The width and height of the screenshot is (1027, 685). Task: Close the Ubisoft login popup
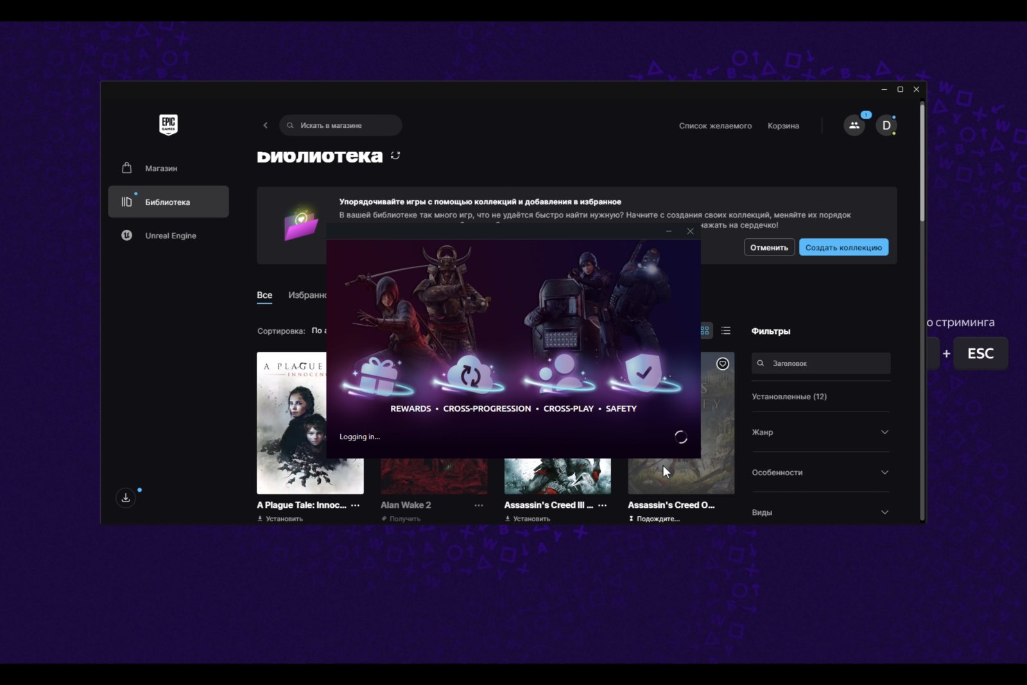(x=690, y=231)
